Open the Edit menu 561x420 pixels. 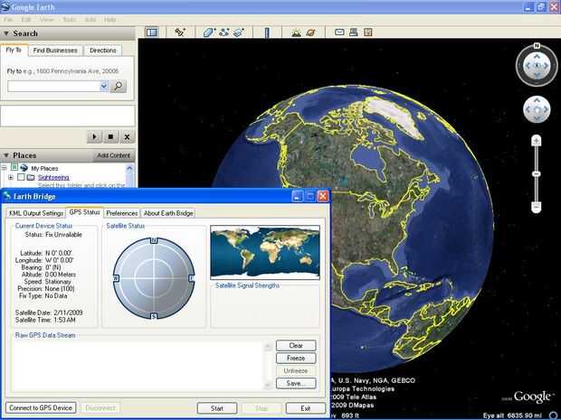point(26,19)
